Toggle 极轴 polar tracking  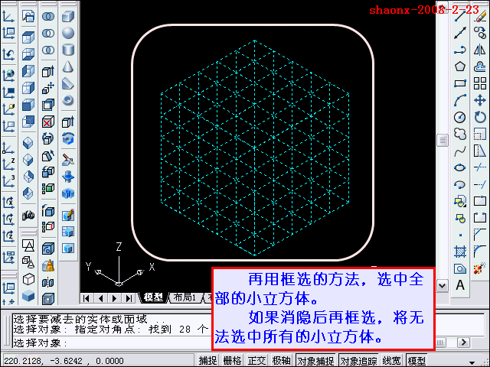[x=281, y=361]
